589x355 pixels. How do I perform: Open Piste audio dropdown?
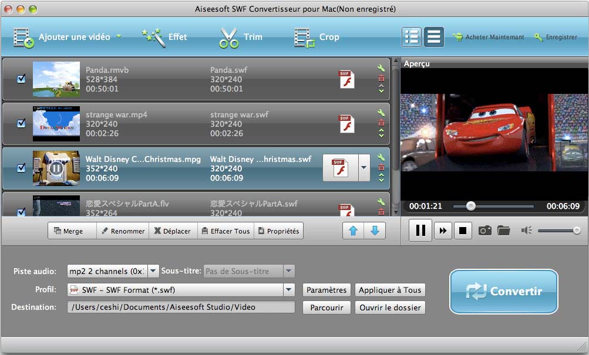153,271
